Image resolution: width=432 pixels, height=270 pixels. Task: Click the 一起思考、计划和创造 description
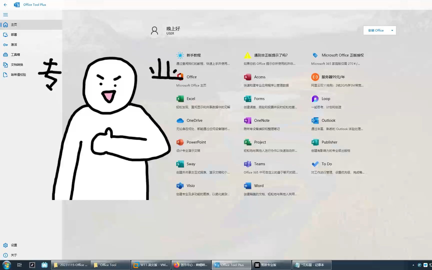point(326,107)
